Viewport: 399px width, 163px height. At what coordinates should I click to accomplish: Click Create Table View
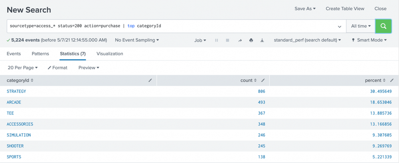[x=345, y=9]
